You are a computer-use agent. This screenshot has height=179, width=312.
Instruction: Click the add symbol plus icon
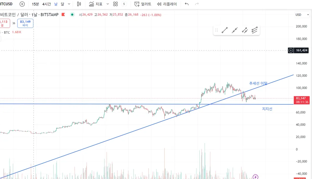click(x=22, y=4)
